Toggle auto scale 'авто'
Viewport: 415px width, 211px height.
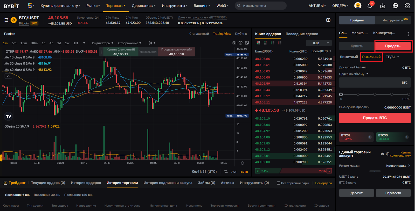pos(244,172)
